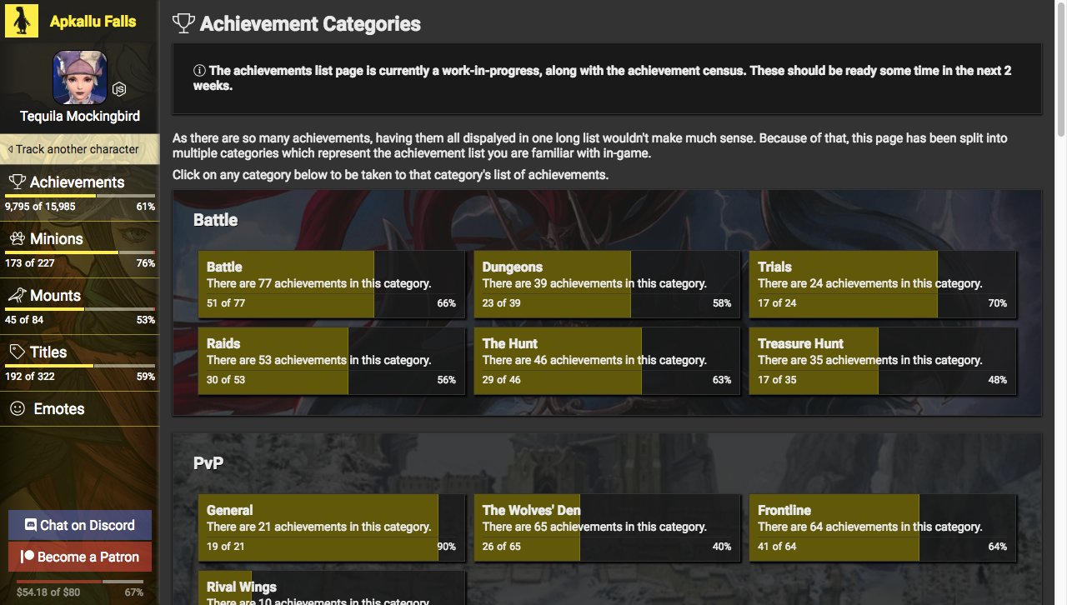Viewport: 1067px width, 605px height.
Task: Click Track another character link
Action: (x=79, y=149)
